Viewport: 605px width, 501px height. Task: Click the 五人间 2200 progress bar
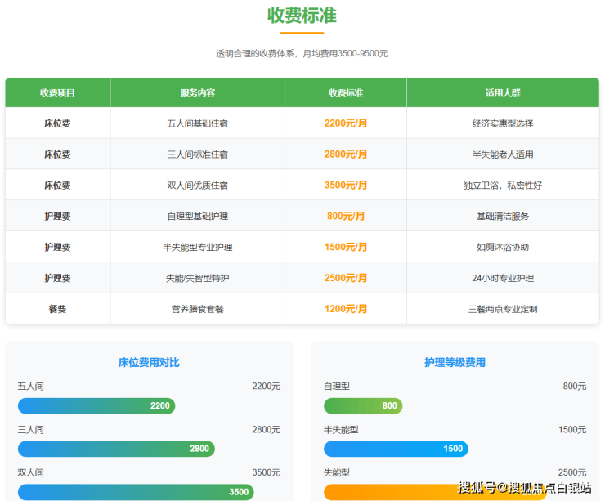point(96,405)
